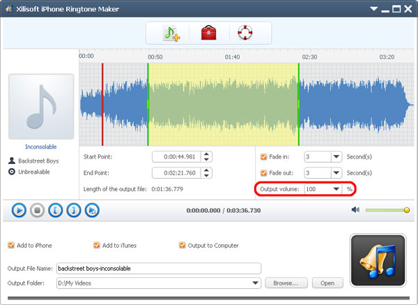Mute audio via the speaker icon
Screen dimensions: 418x305
click(x=355, y=210)
